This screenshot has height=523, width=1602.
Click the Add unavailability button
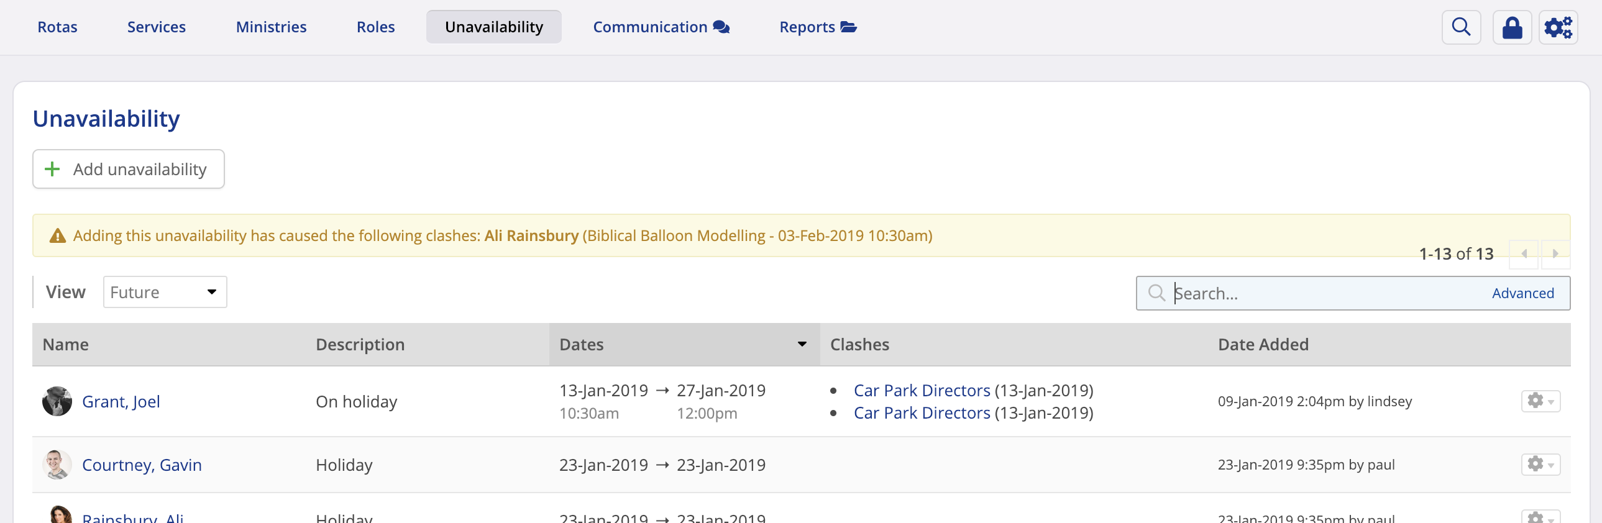point(129,169)
